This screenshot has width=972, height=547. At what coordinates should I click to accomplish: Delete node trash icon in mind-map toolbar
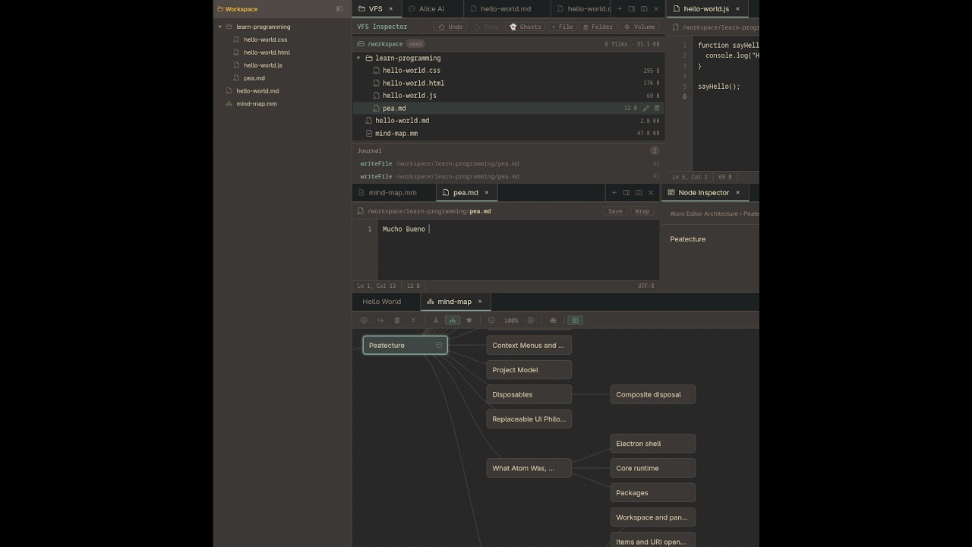[397, 321]
